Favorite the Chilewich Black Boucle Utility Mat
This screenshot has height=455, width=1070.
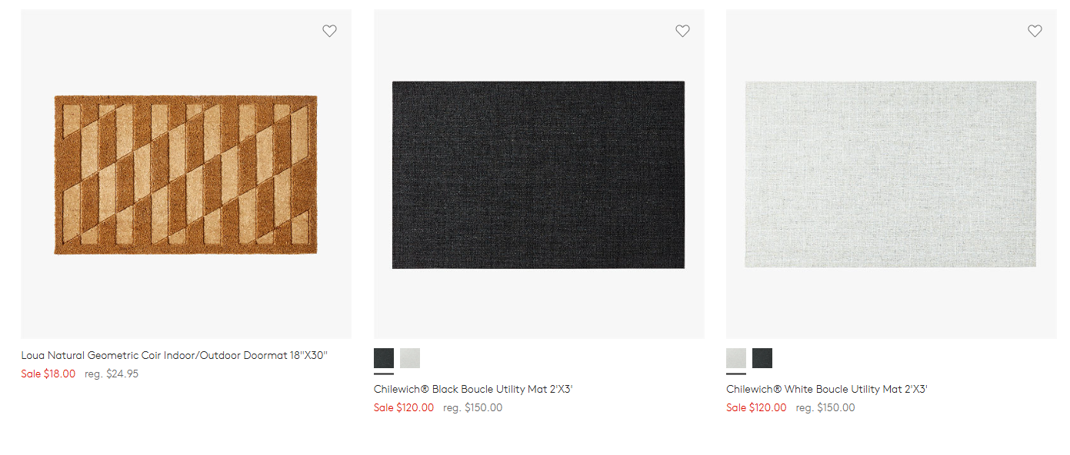(x=682, y=31)
